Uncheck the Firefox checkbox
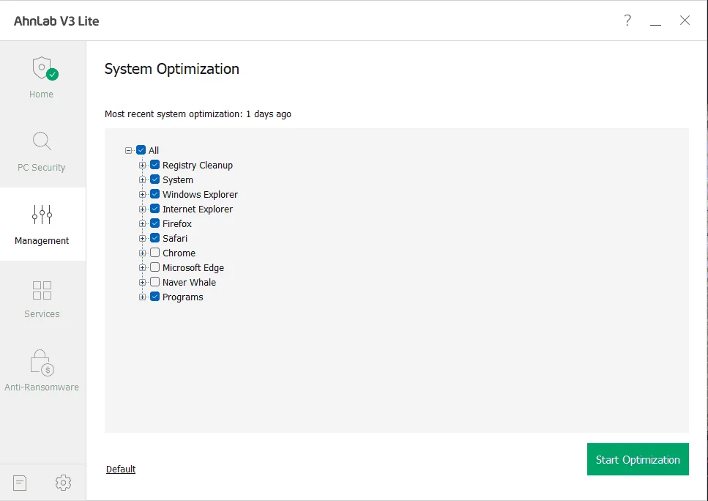This screenshot has height=501, width=708. pyautogui.click(x=155, y=223)
